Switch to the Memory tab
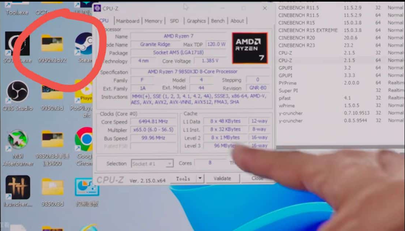Viewport: 405px width, 231px height. (x=153, y=21)
